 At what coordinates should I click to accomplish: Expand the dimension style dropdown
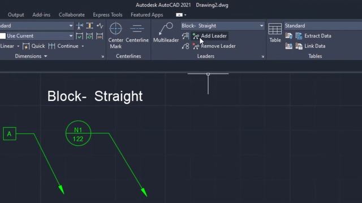point(71,25)
